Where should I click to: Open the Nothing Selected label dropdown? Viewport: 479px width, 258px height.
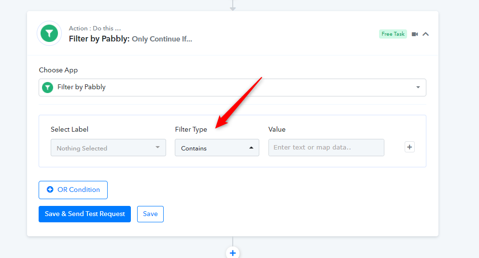click(x=108, y=148)
